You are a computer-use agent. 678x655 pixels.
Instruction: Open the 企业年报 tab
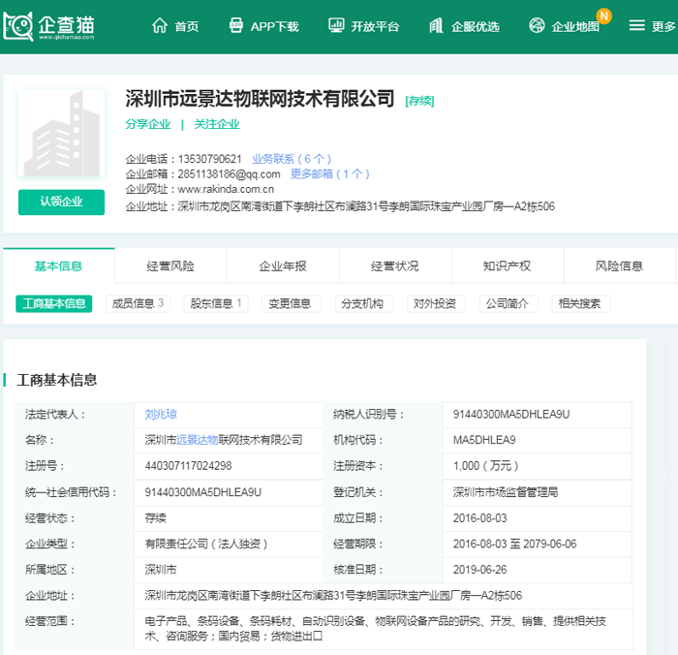point(283,266)
